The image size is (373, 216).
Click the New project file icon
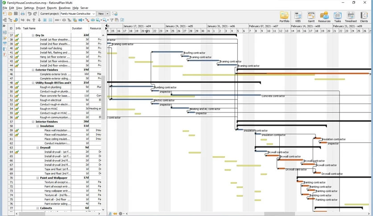coord(4,14)
